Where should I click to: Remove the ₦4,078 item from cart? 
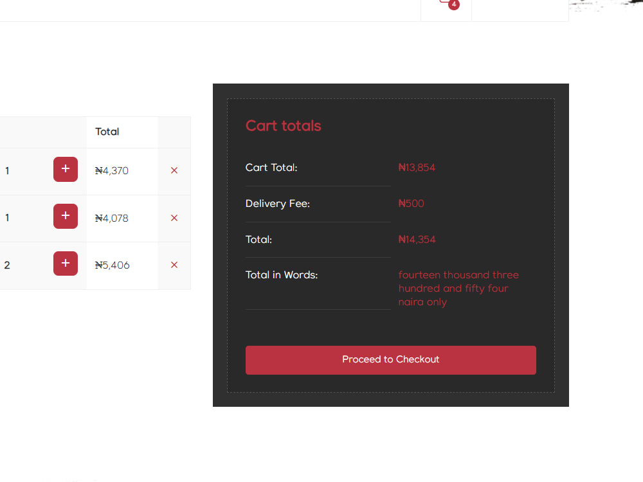coord(174,218)
